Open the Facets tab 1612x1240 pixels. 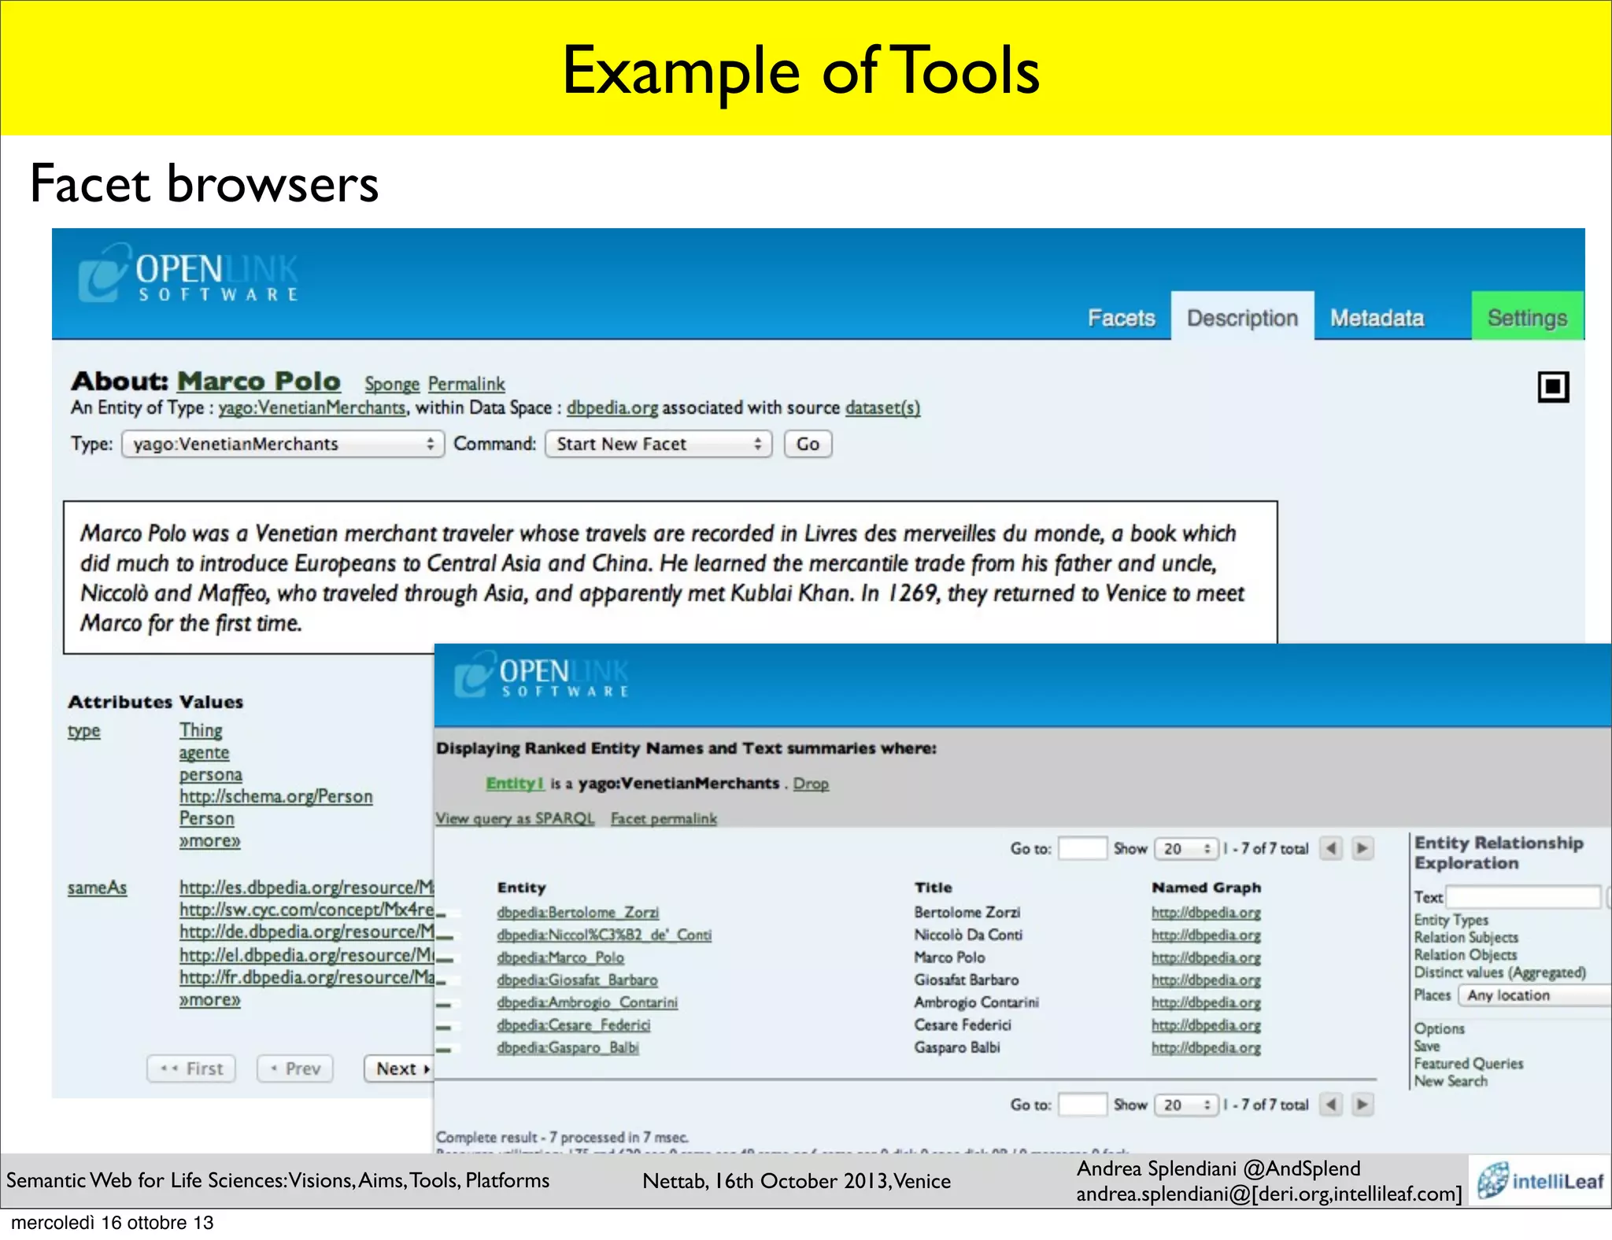[1121, 318]
